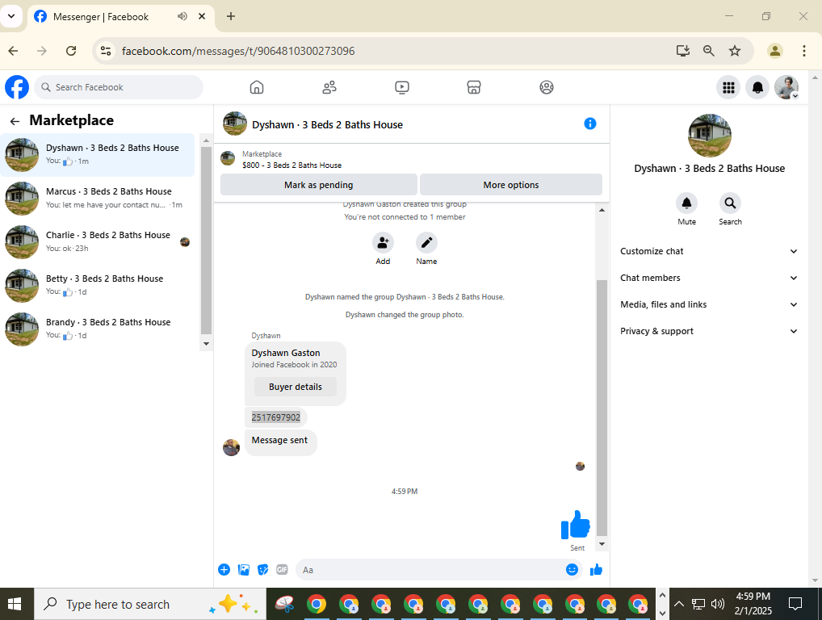822x620 pixels.
Task: Open the Marketplace storefront icon
Action: pos(474,87)
